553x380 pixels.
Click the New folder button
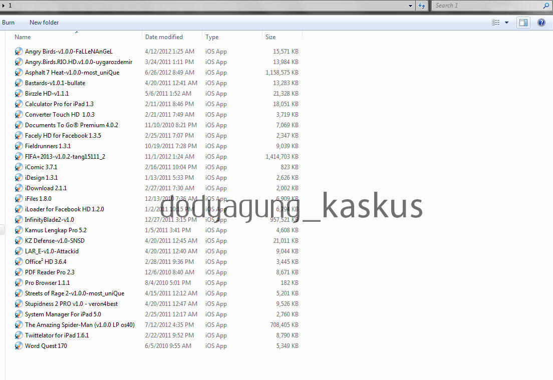point(44,23)
